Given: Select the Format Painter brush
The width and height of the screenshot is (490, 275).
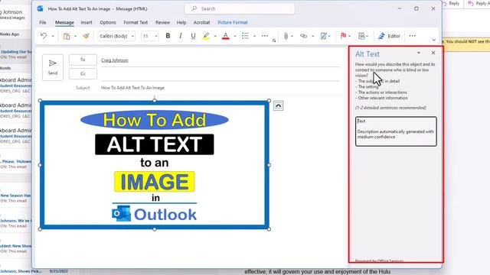Looking at the screenshot, I should point(86,36).
